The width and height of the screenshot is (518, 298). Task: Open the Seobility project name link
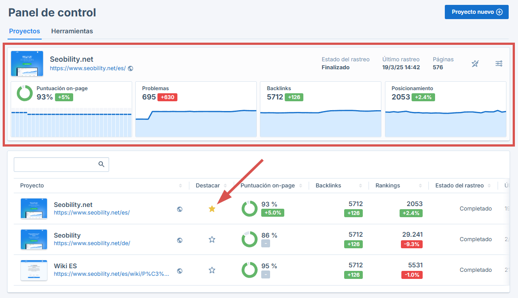pos(67,235)
